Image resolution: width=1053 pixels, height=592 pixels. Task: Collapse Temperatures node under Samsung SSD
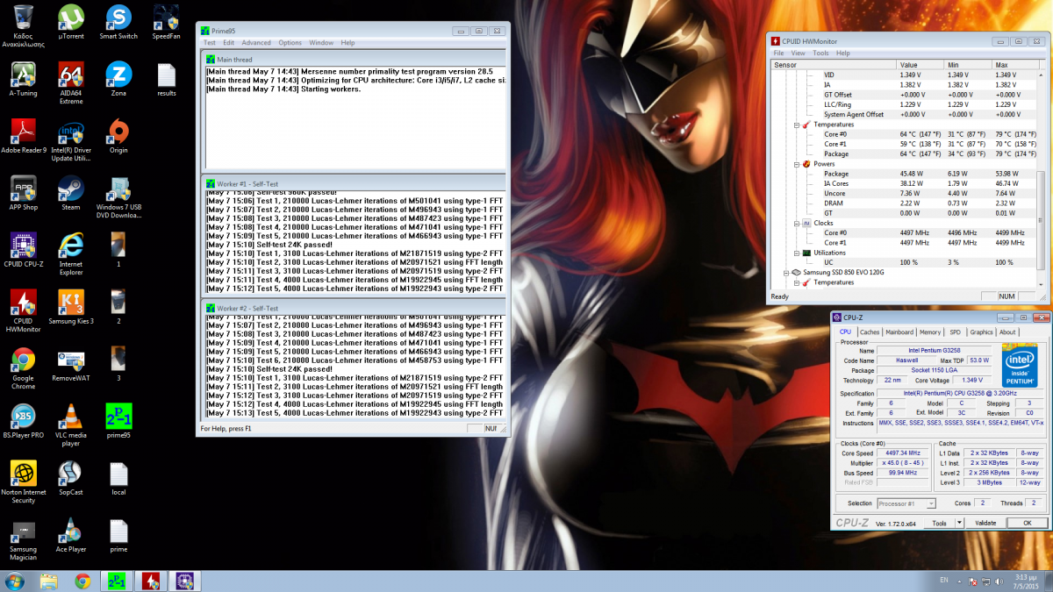pos(796,282)
